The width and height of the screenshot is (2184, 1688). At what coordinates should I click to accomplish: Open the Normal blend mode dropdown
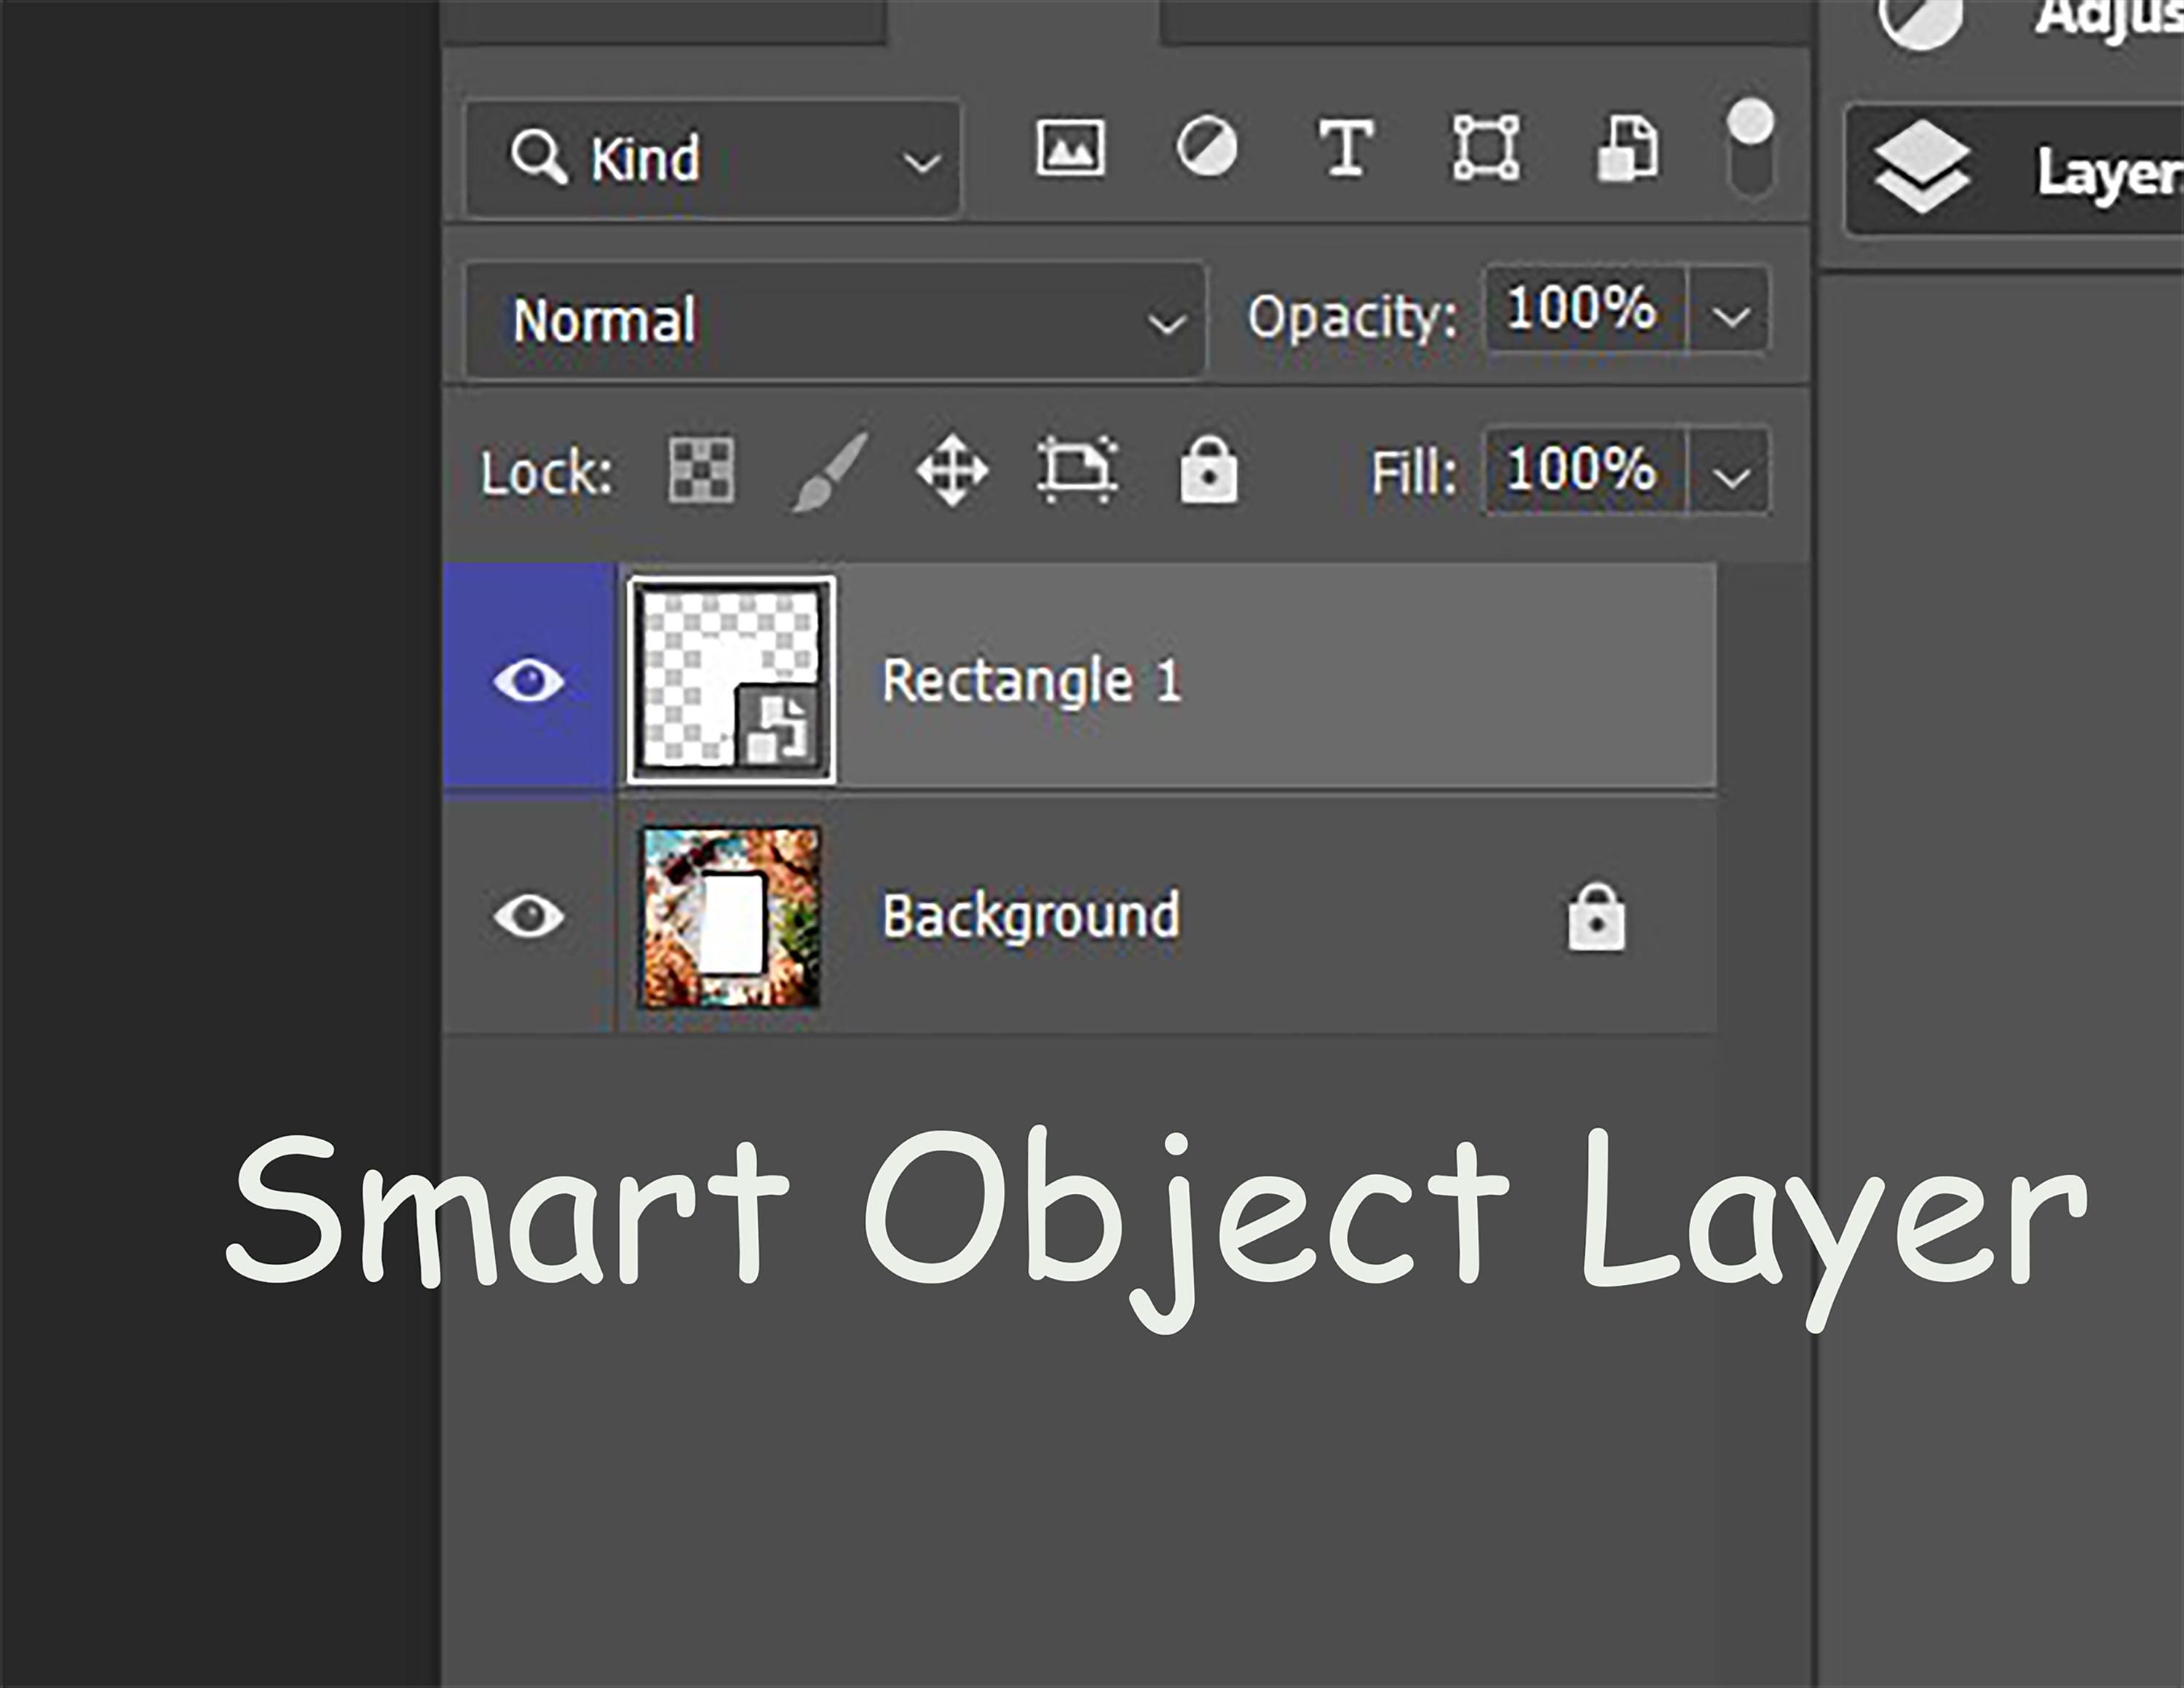(836, 321)
